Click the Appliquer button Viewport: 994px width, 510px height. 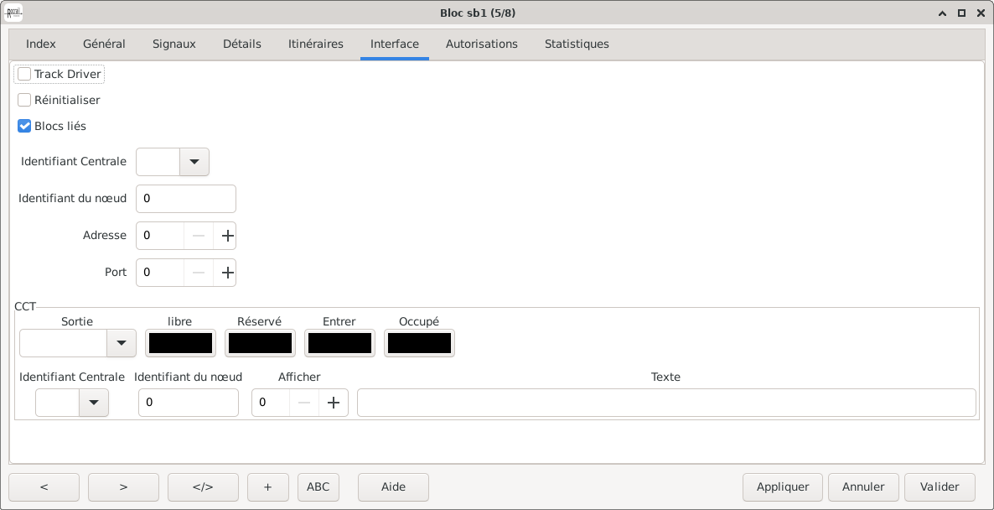point(783,487)
